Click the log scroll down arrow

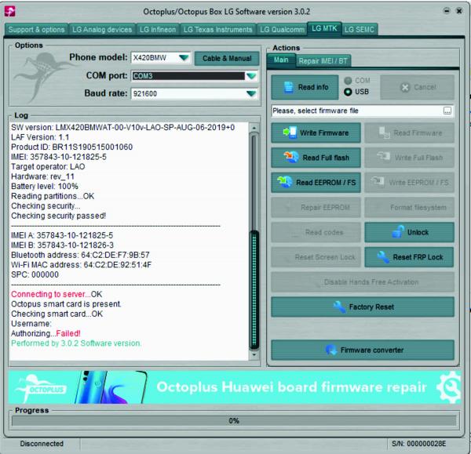coord(254,355)
